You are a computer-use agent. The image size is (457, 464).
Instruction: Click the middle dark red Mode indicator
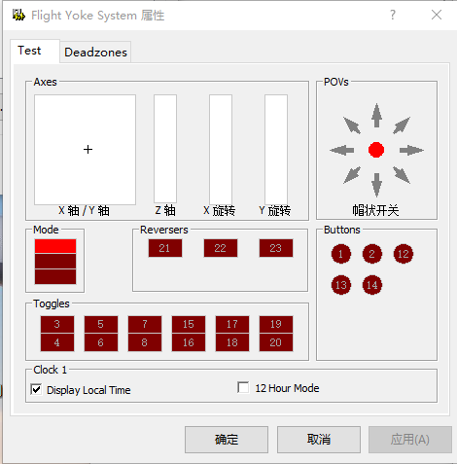pyautogui.click(x=55, y=262)
